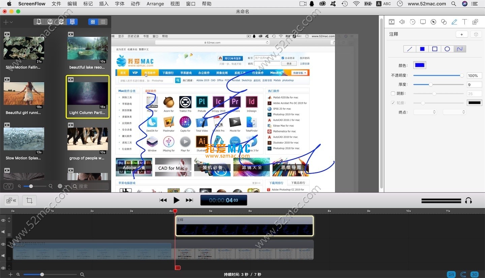Open the Annotations pencil icon
The image size is (485, 278).
point(454,22)
